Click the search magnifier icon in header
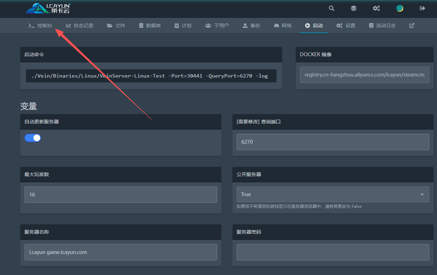Image resolution: width=437 pixels, height=275 pixels. (x=331, y=8)
